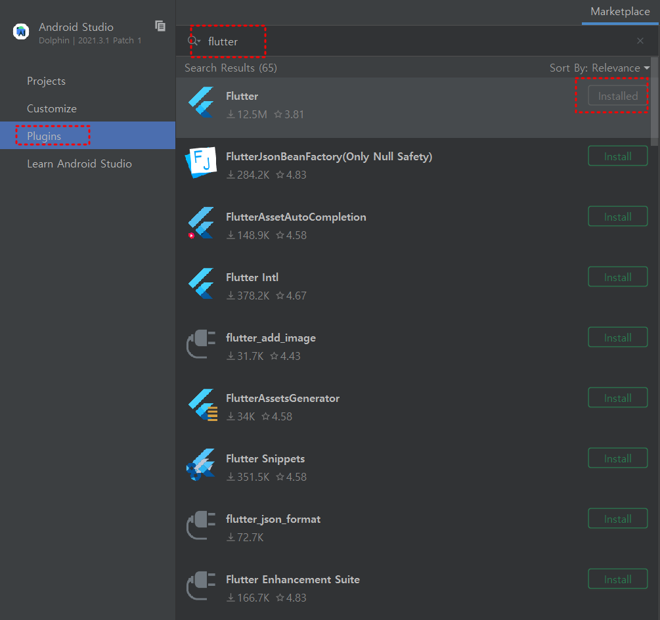Screen dimensions: 660x620
Task: Click the FlutterAssetAutoCompletion plugin icon
Action: (201, 223)
